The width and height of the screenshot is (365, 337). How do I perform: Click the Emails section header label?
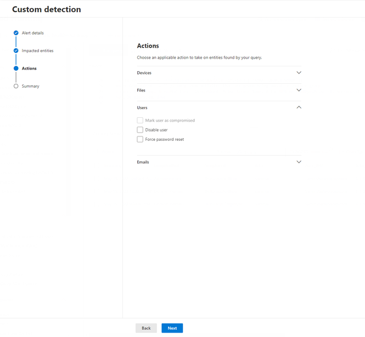coord(143,162)
